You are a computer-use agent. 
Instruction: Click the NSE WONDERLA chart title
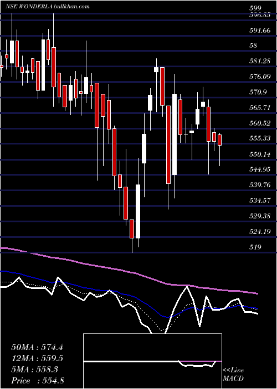29,7
